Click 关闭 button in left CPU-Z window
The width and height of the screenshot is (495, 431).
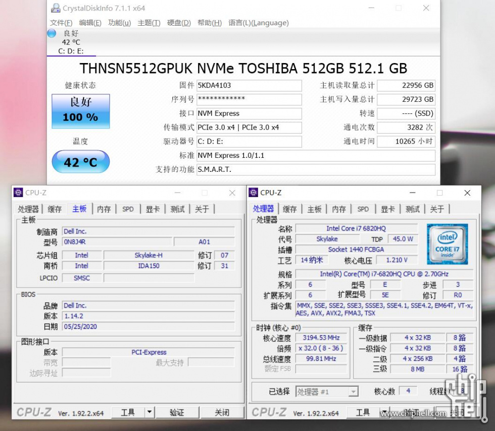click(222, 412)
